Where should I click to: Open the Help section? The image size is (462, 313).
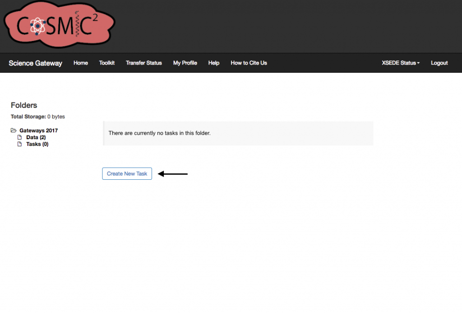pyautogui.click(x=213, y=63)
